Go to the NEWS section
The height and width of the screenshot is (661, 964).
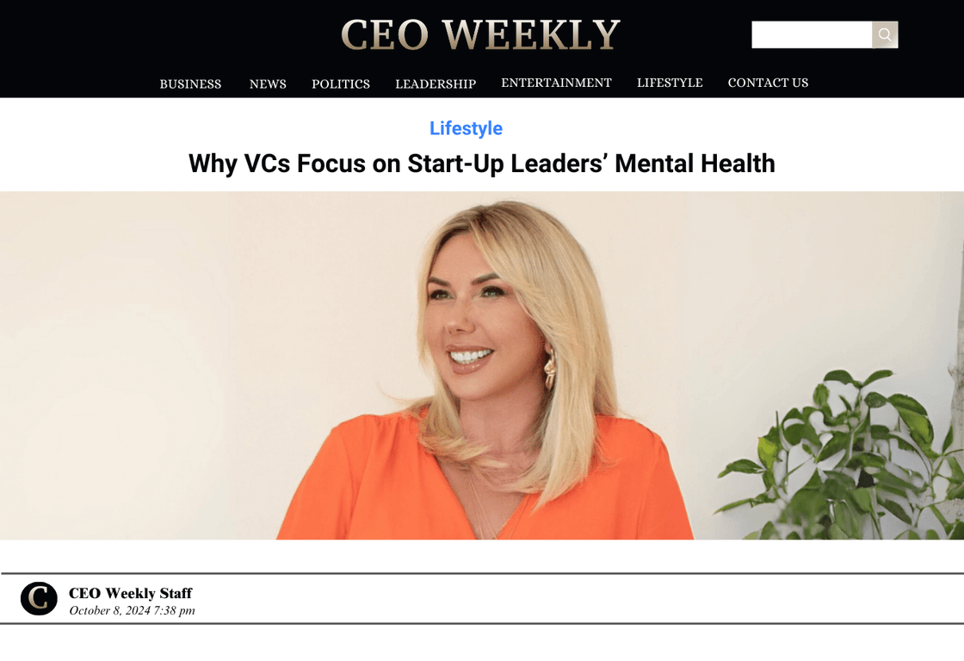click(268, 83)
